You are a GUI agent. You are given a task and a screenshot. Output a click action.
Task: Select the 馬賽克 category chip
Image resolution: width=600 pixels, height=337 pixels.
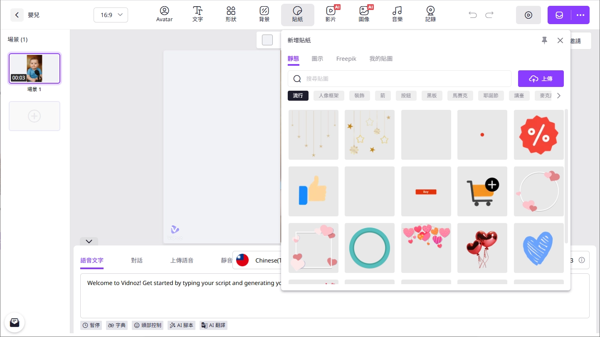click(460, 96)
